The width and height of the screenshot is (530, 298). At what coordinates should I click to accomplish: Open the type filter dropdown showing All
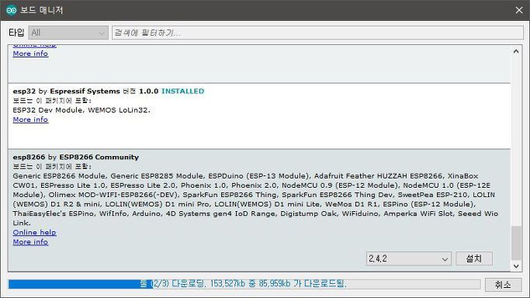(68, 33)
